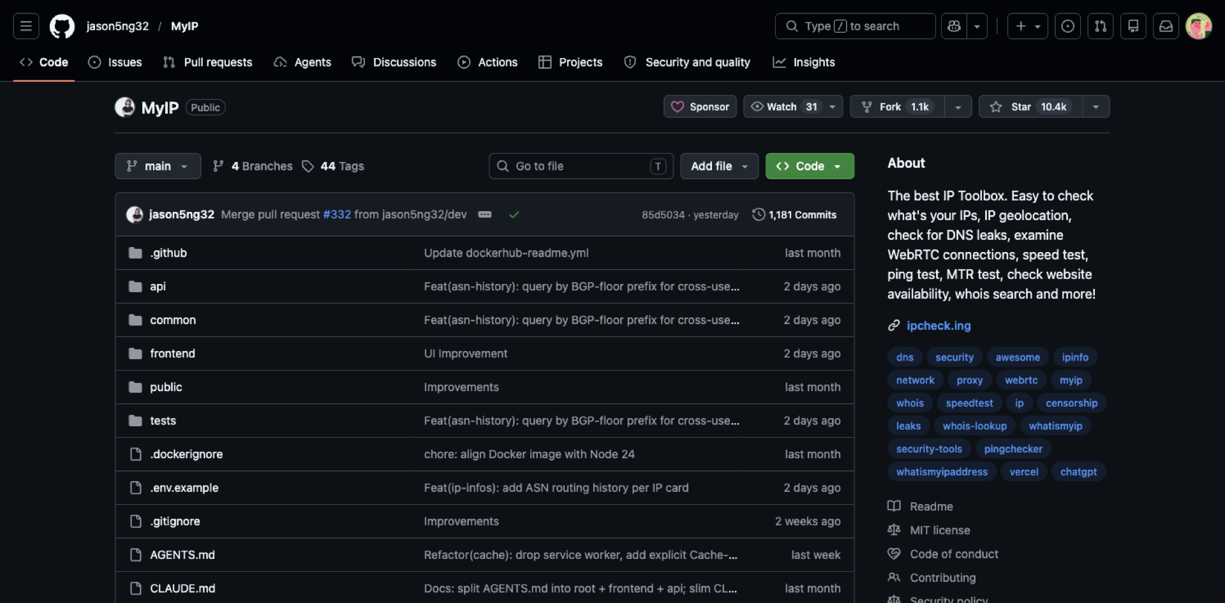This screenshot has height=603, width=1225.
Task: Fork the repository with 1.1k forks
Action: pos(898,107)
